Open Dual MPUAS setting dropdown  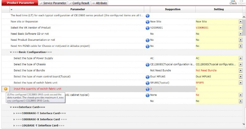coord(241,77)
